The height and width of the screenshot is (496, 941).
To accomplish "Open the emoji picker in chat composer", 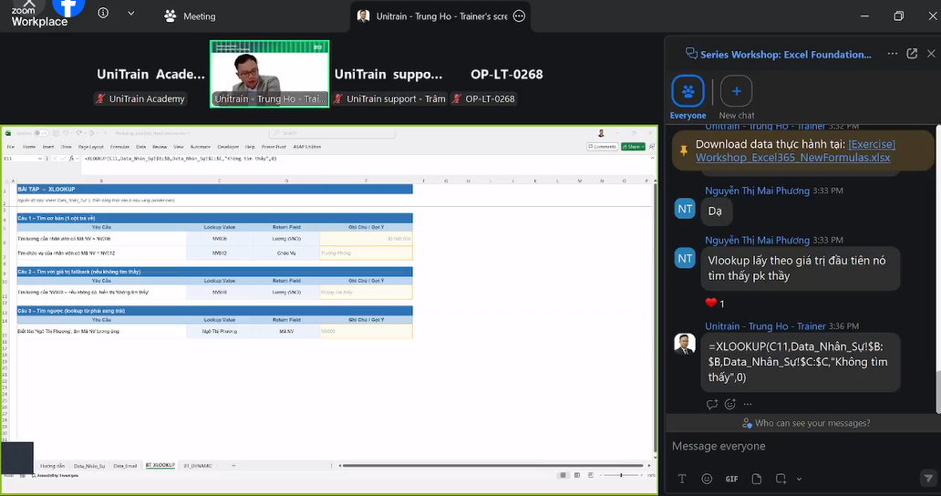I will (x=707, y=479).
